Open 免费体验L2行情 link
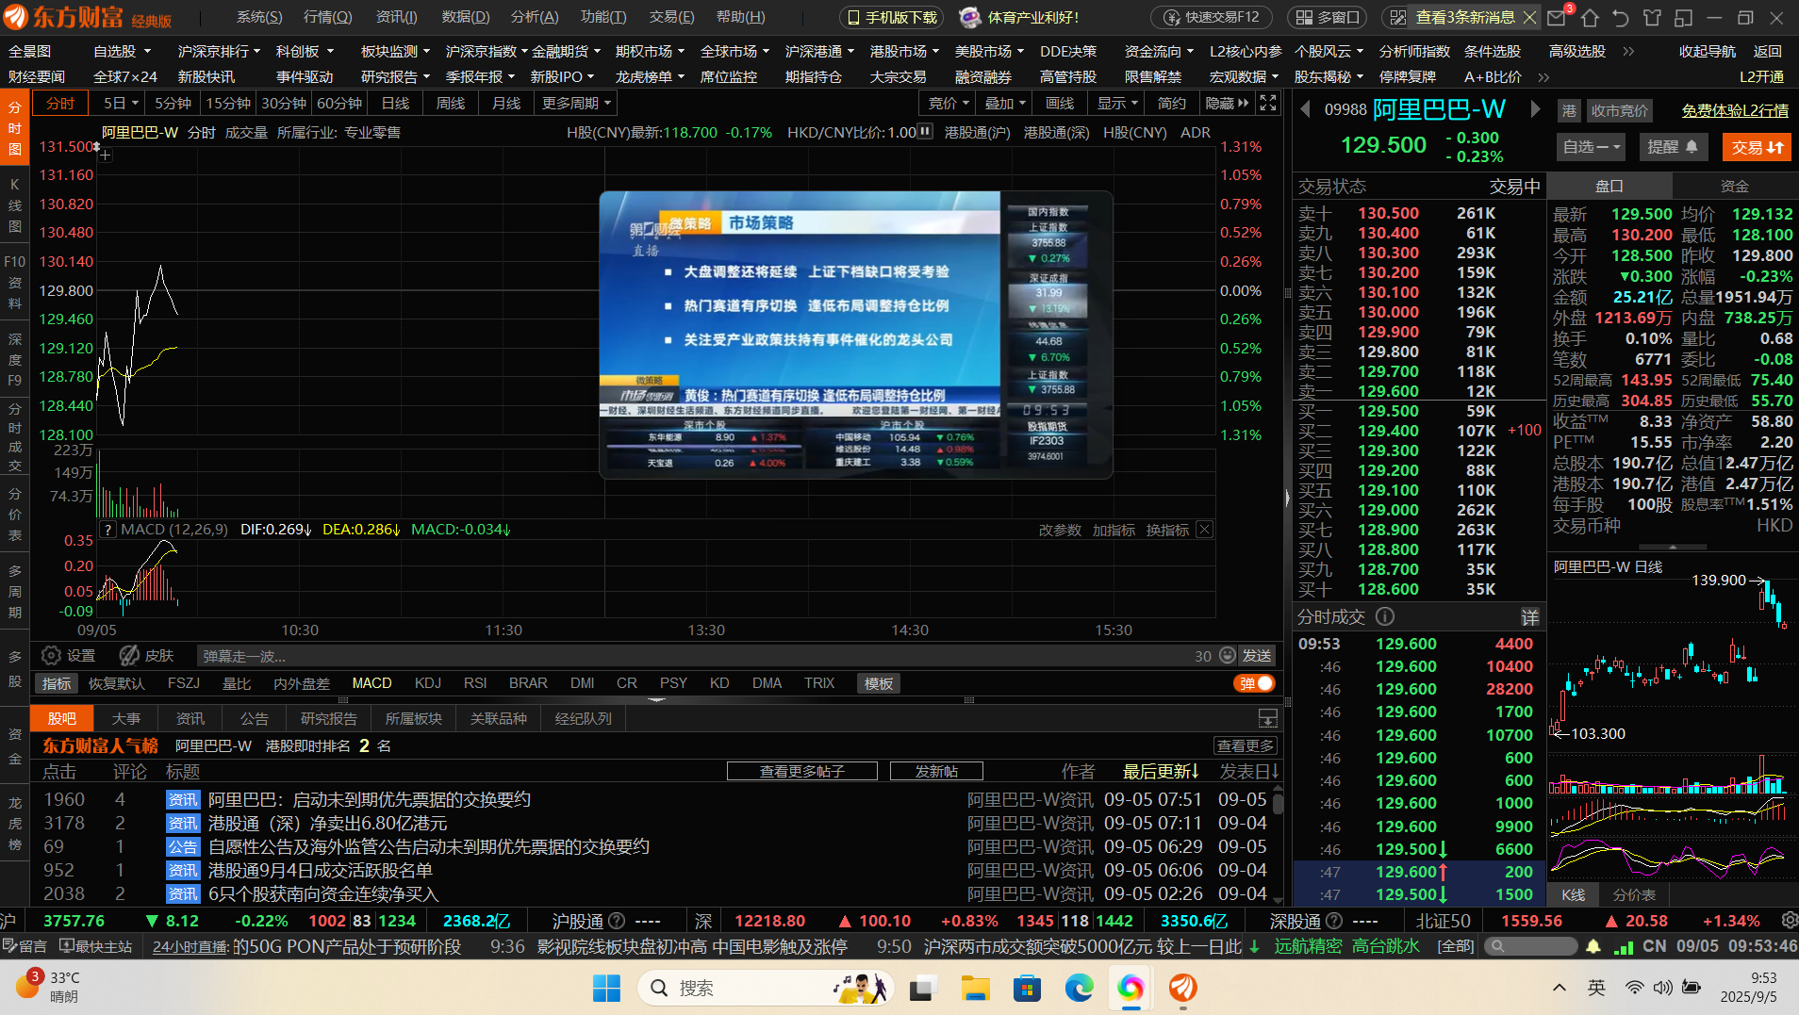The height and width of the screenshot is (1015, 1799). [1735, 110]
